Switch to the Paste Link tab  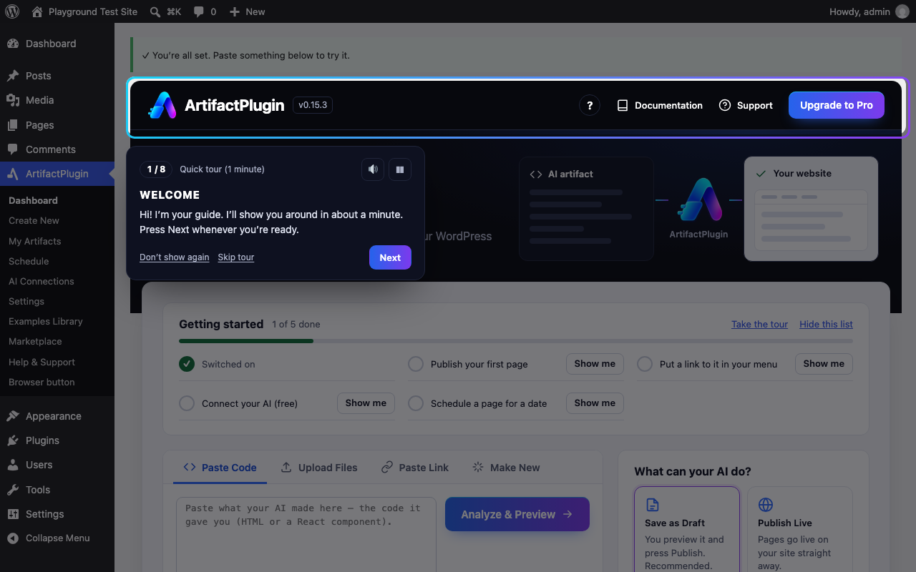tap(415, 468)
